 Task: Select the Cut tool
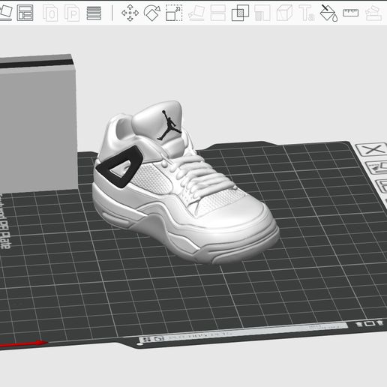pos(218,13)
